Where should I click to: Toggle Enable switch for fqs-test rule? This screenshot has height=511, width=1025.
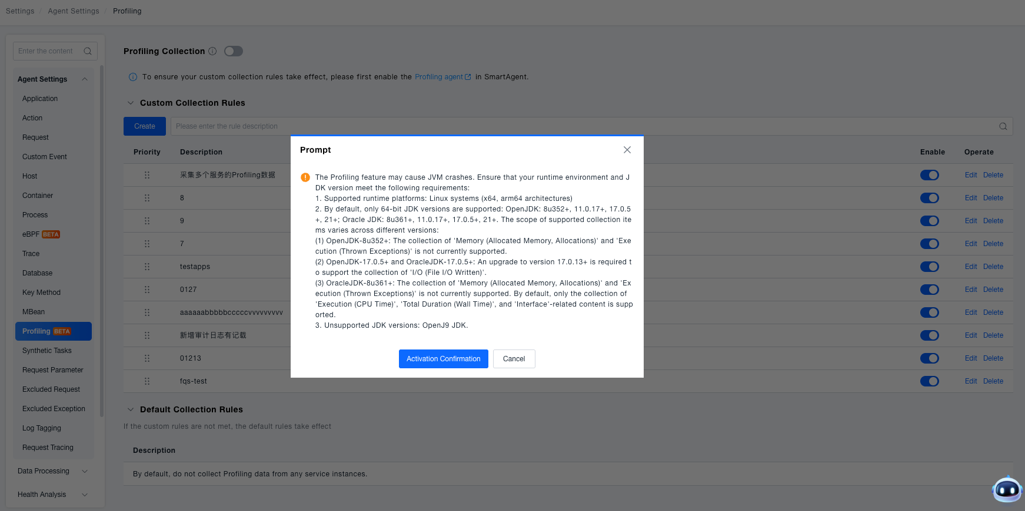pos(930,381)
